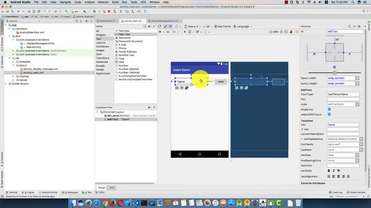Screen dimensions: 371x208
Task: Collapse the manifests folder in project tree
Action: (9, 29)
